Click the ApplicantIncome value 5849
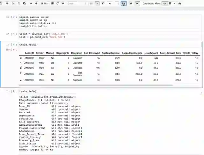204x155 pixels. [x=117, y=58]
